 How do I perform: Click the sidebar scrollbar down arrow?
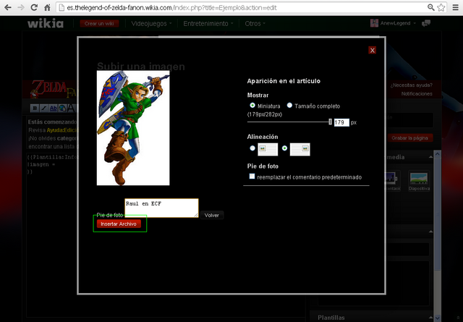click(x=438, y=318)
